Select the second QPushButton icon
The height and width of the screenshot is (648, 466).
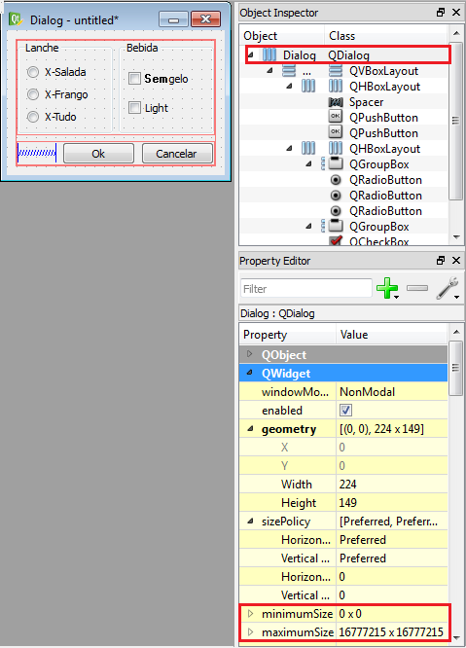tap(336, 132)
